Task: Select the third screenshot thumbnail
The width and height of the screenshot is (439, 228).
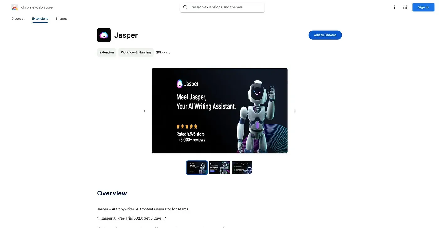Action: [x=242, y=168]
